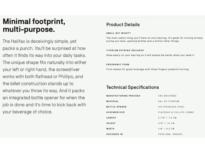Screen dimensions: 205x153
Task: Click the LENGTH spec label
Action: point(111,118)
